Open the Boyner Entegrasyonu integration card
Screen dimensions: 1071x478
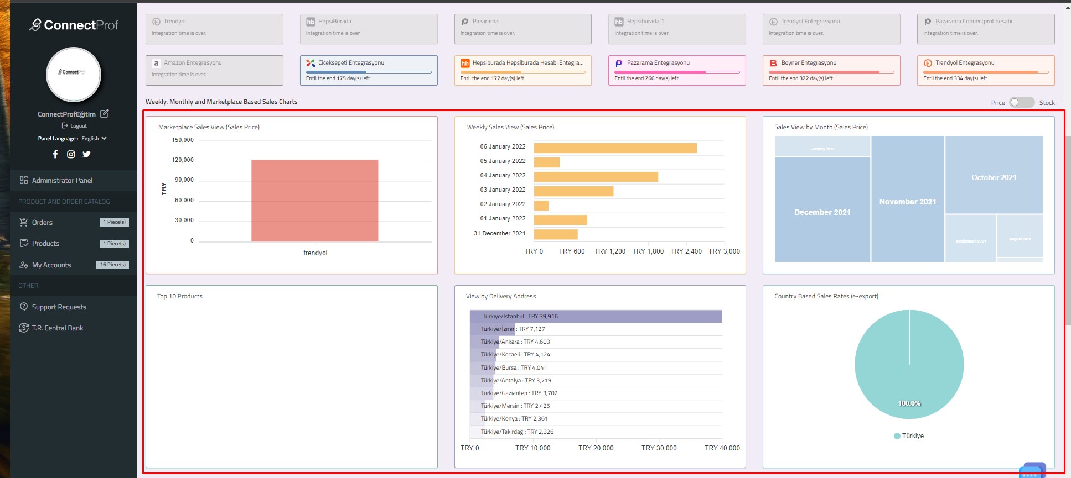point(831,70)
